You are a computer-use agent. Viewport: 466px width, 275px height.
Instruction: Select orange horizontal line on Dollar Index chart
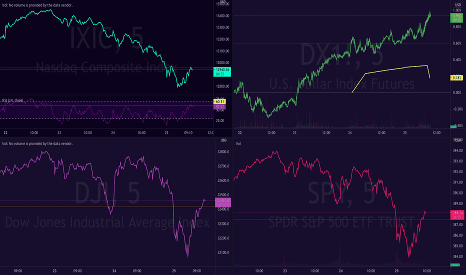[x=342, y=44]
